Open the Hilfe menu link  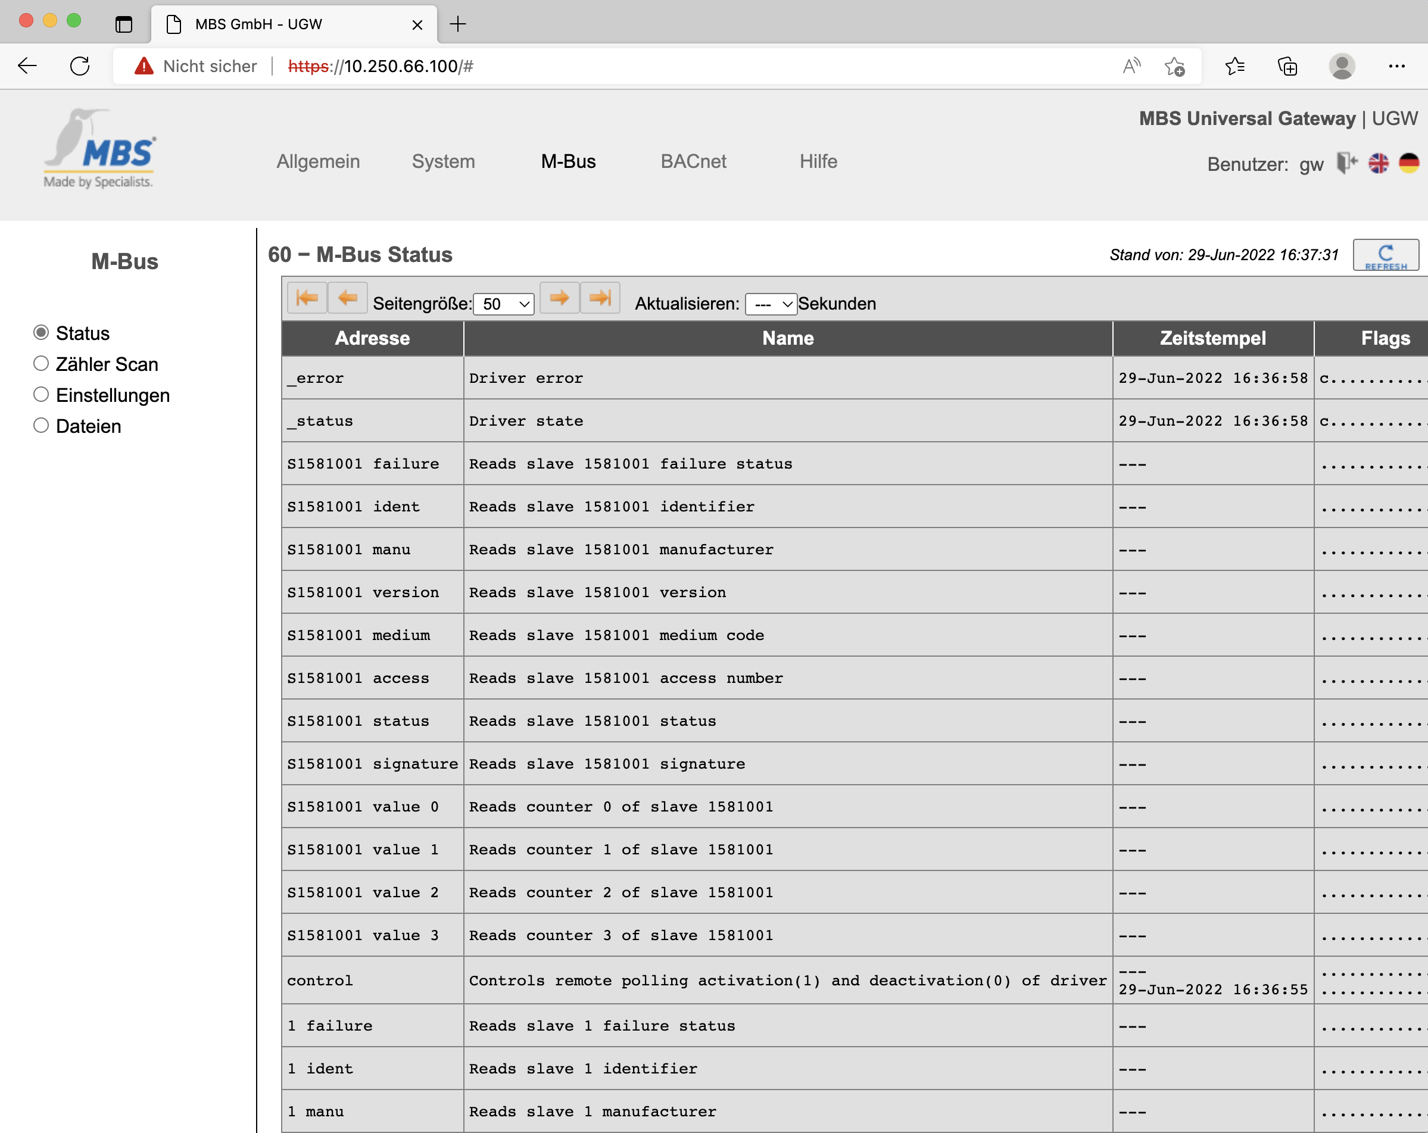(818, 161)
